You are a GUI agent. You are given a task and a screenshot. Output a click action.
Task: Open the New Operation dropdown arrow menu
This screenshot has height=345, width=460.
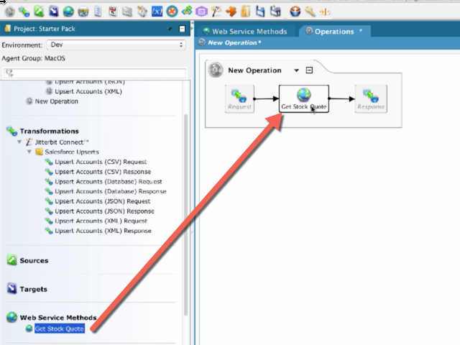(x=296, y=70)
